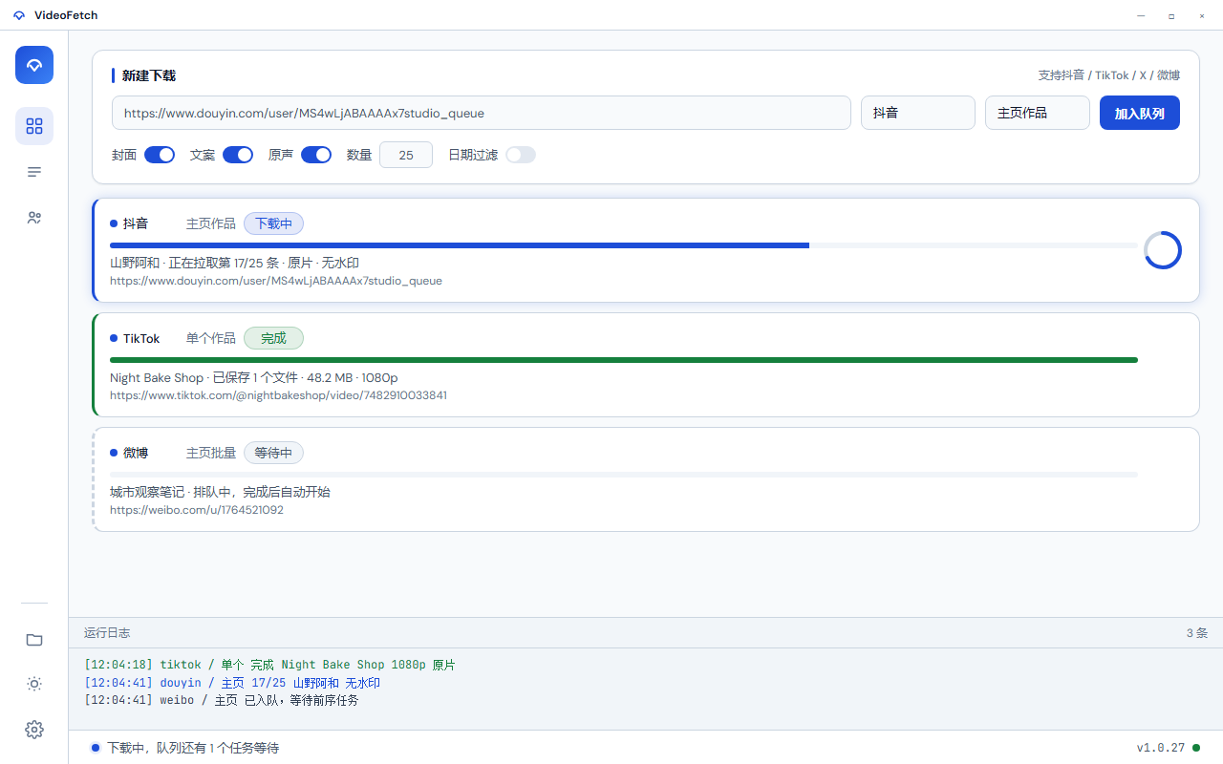Open the 主页作品 type dropdown
1223x764 pixels.
(x=1038, y=113)
